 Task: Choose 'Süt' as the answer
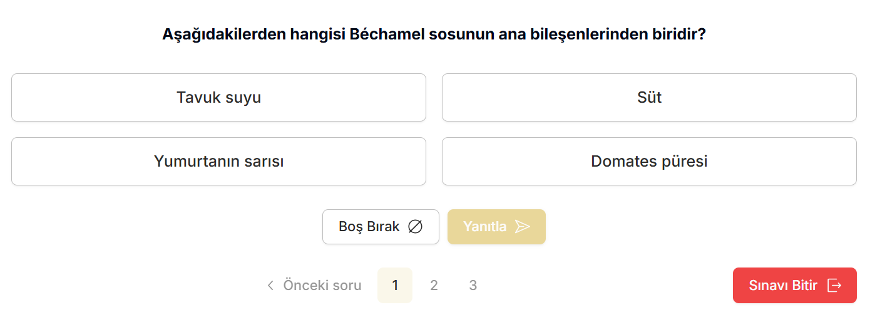[x=649, y=98]
